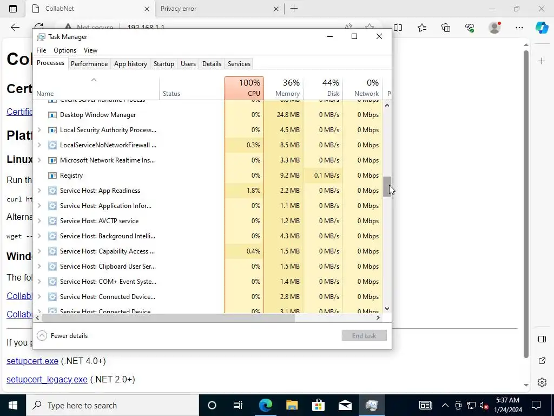Screen dimensions: 554x416
Task: Open the setupcert.exe link
Action: [32, 361]
